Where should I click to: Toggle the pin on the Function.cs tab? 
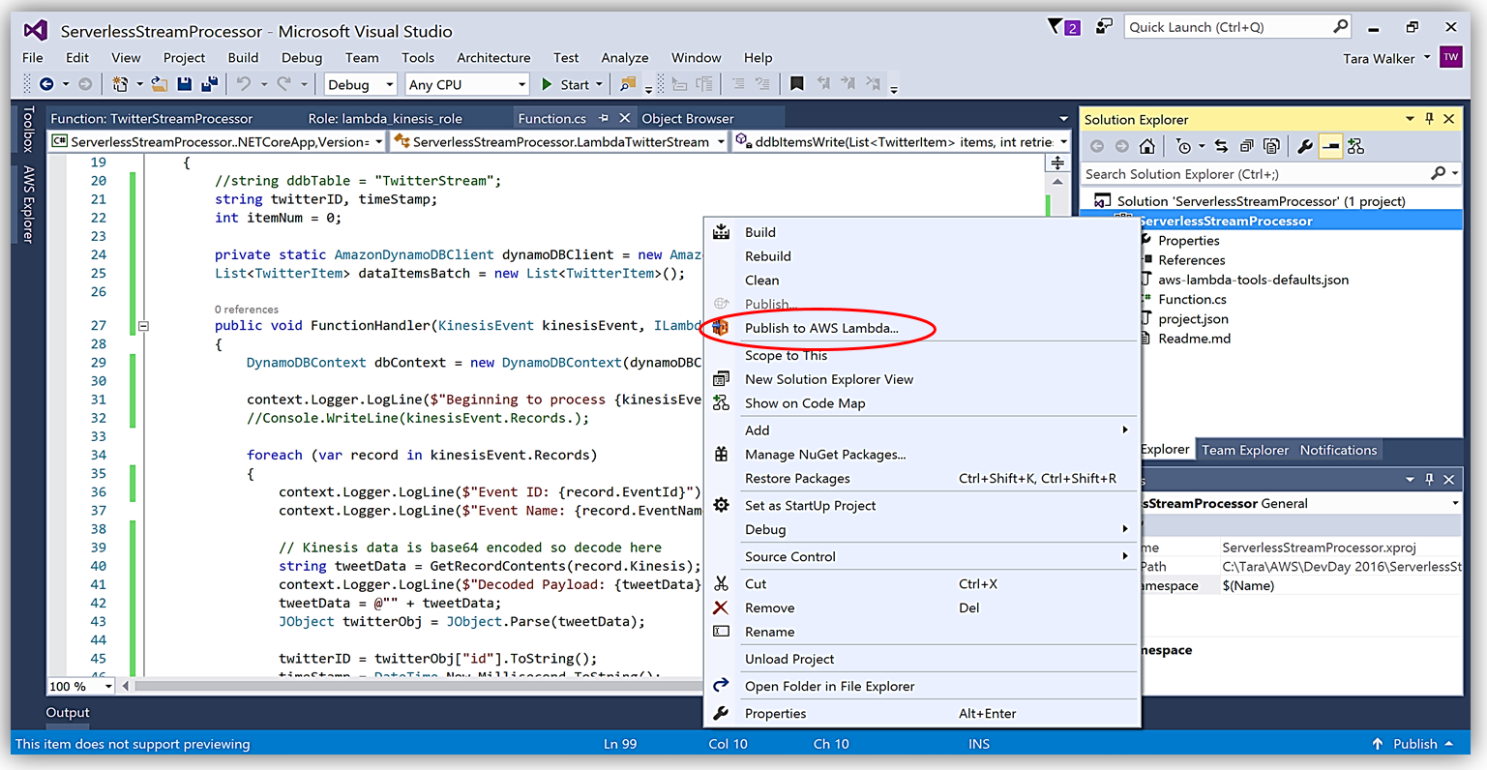(603, 118)
